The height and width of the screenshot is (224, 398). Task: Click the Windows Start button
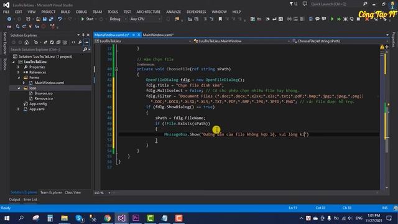(7, 218)
